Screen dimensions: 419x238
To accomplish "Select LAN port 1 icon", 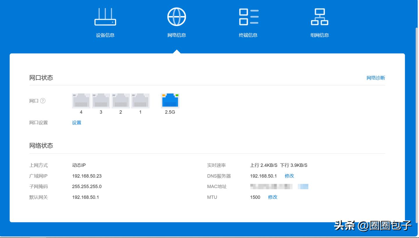I will pos(140,100).
